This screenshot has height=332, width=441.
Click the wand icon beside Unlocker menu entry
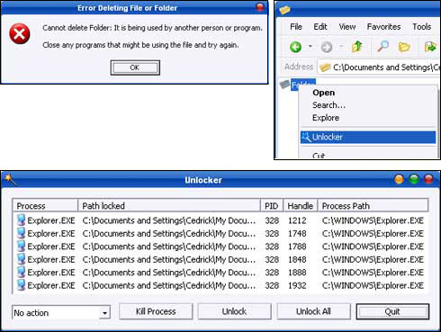point(306,137)
